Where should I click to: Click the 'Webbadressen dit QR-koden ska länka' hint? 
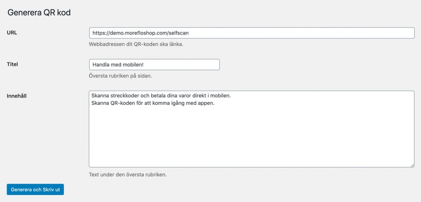136,44
